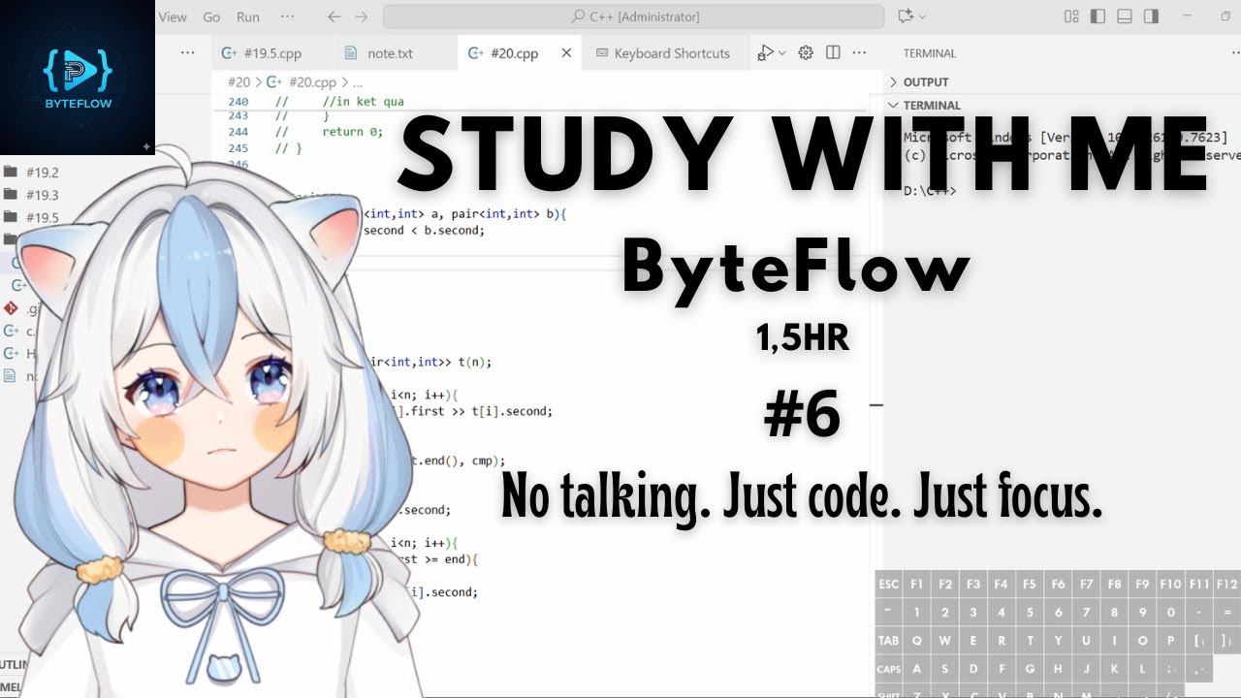This screenshot has height=698, width=1241.
Task: Click the breadcrumb ellipsis after #20.cpp
Action: (x=357, y=82)
